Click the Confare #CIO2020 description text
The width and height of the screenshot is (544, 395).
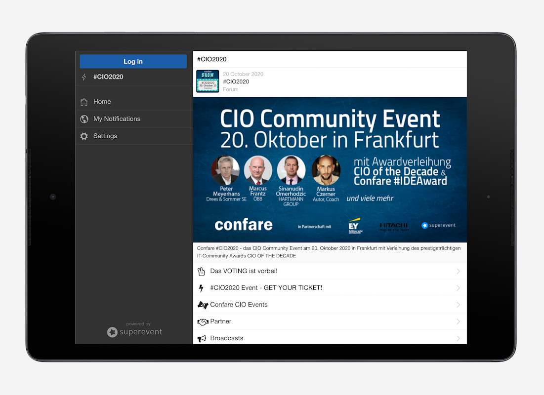329,252
